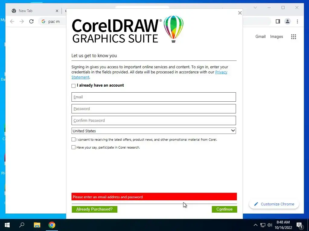Viewport: 309px width, 231px height.
Task: Toggle Chrome side panel icon
Action: click(278, 21)
